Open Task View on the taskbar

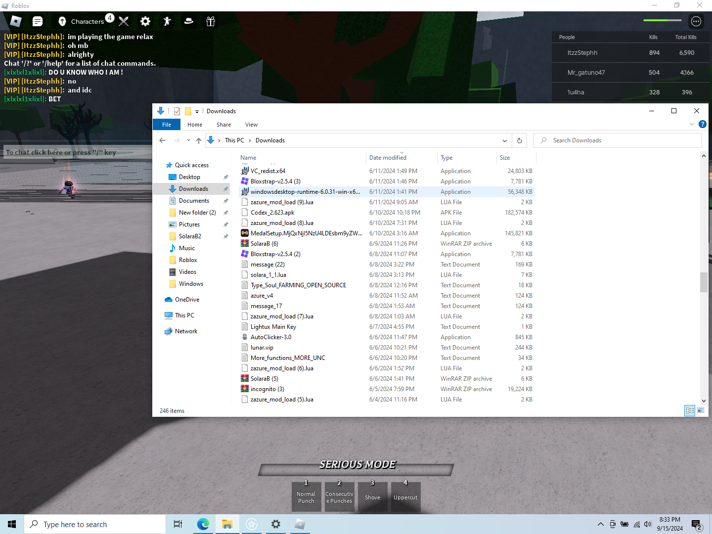coord(178,524)
